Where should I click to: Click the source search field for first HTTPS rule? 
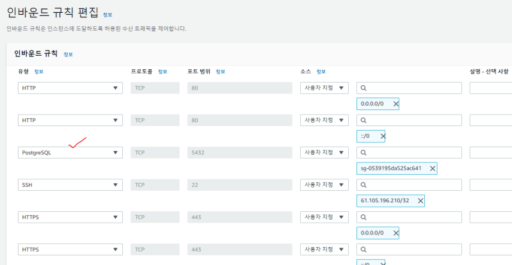click(410, 217)
